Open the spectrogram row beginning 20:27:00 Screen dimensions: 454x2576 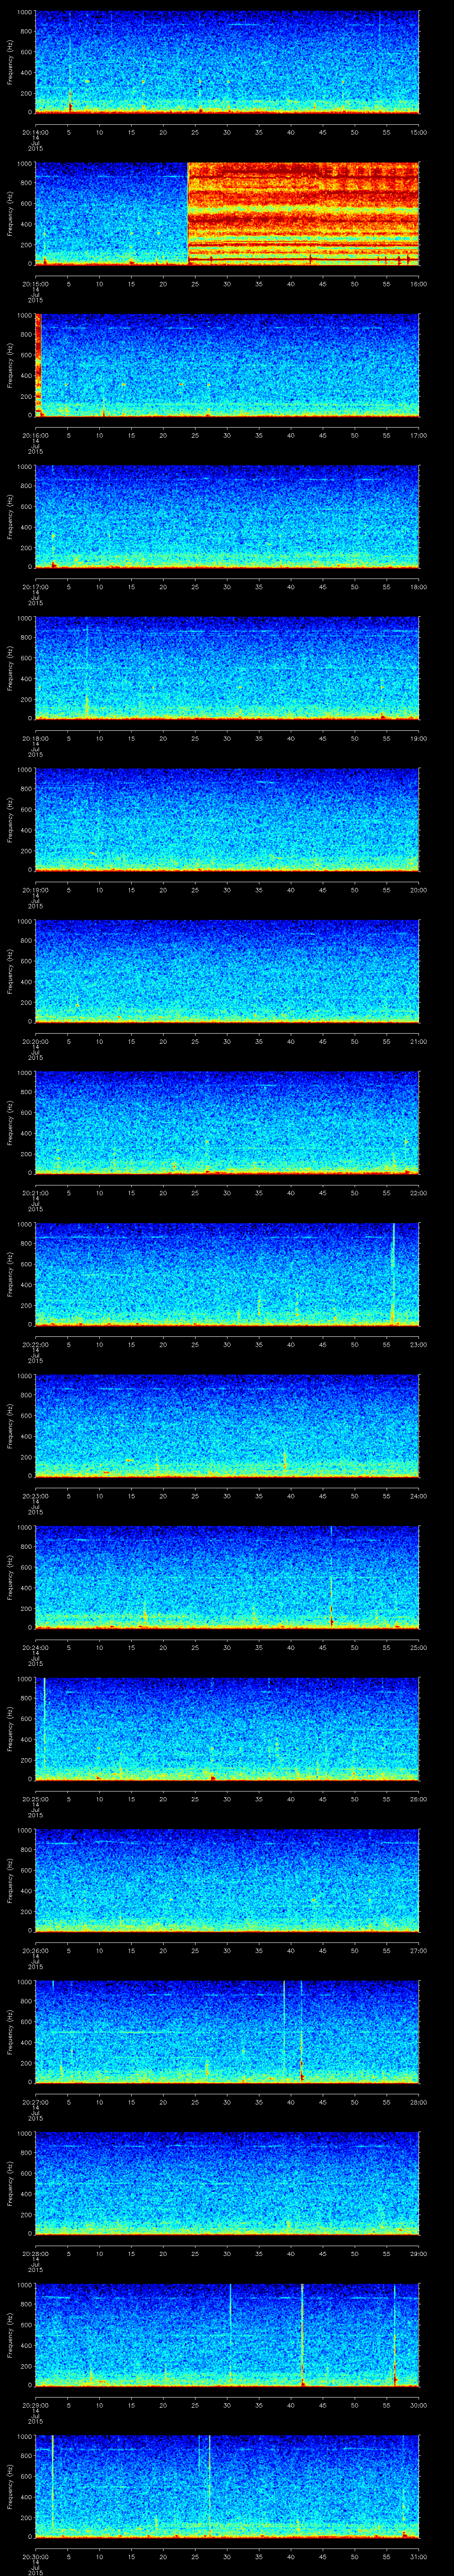pyautogui.click(x=227, y=2032)
